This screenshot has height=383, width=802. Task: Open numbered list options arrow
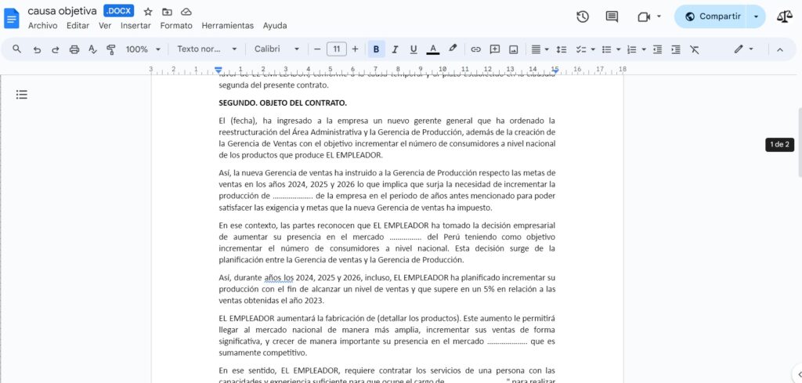coord(644,49)
